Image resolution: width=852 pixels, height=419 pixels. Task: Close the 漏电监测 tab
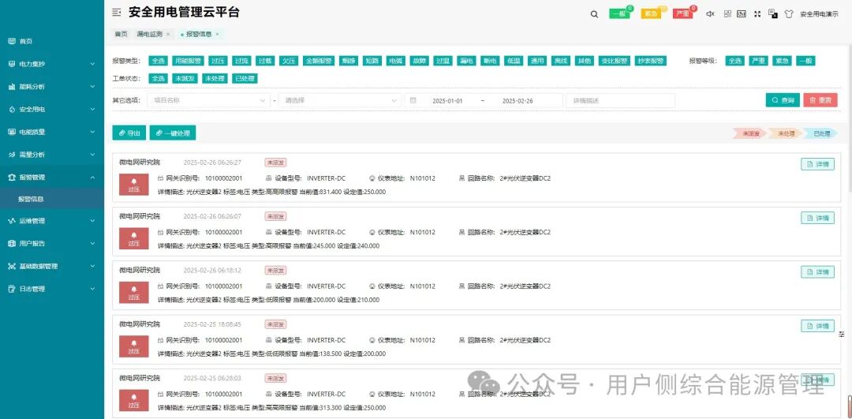[168, 34]
